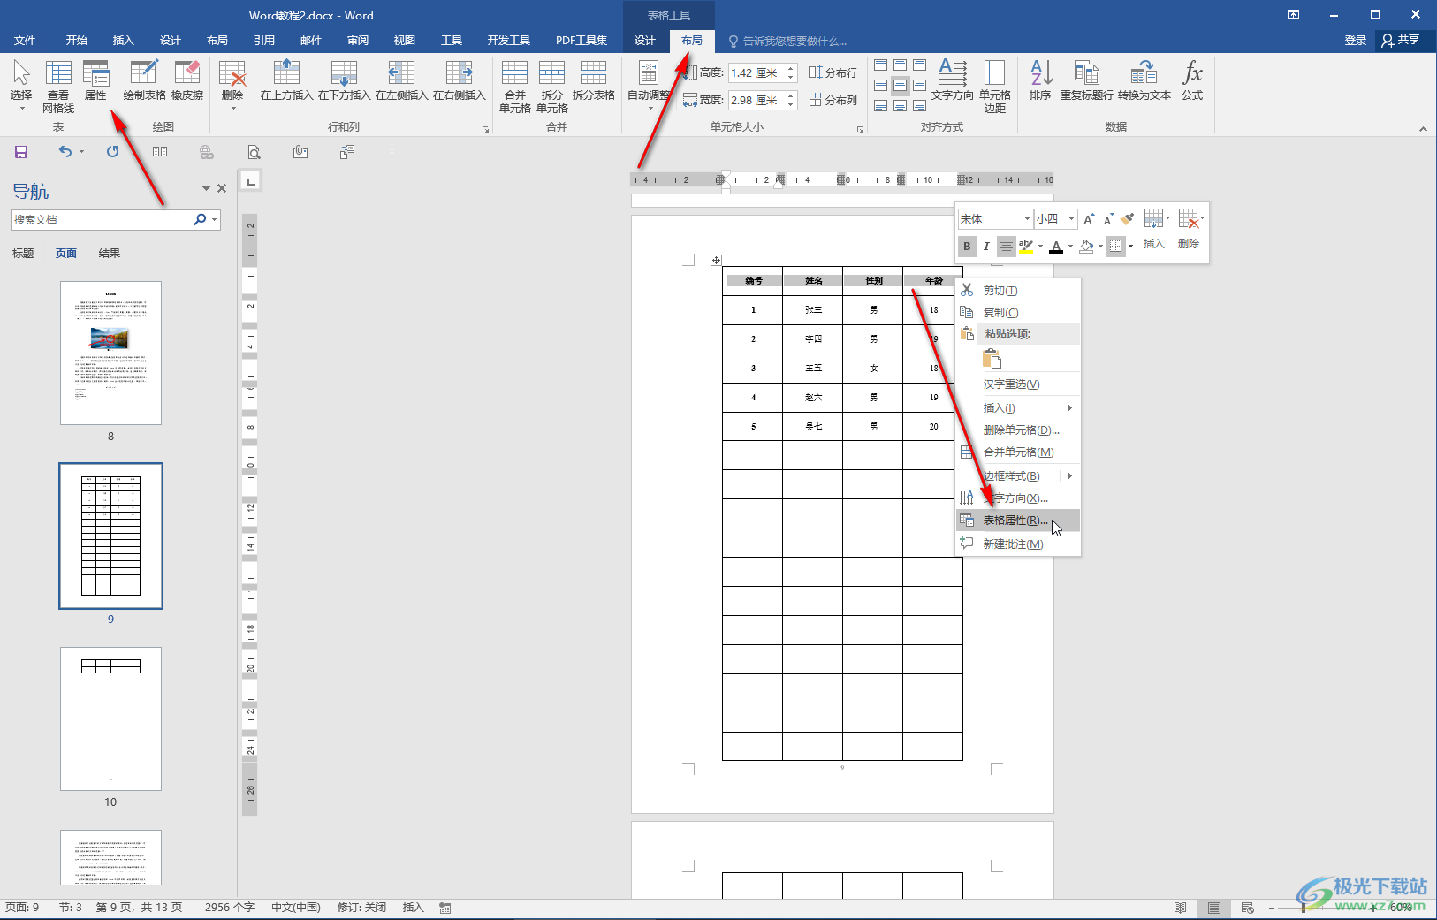Select align top-left cell alignment
This screenshot has height=920, width=1437.
coord(880,65)
